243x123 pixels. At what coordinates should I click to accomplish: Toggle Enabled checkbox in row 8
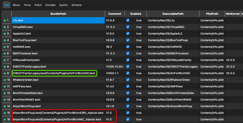click(x=128, y=66)
